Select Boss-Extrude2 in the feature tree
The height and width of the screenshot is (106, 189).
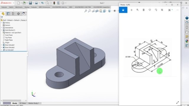click(x=9, y=47)
